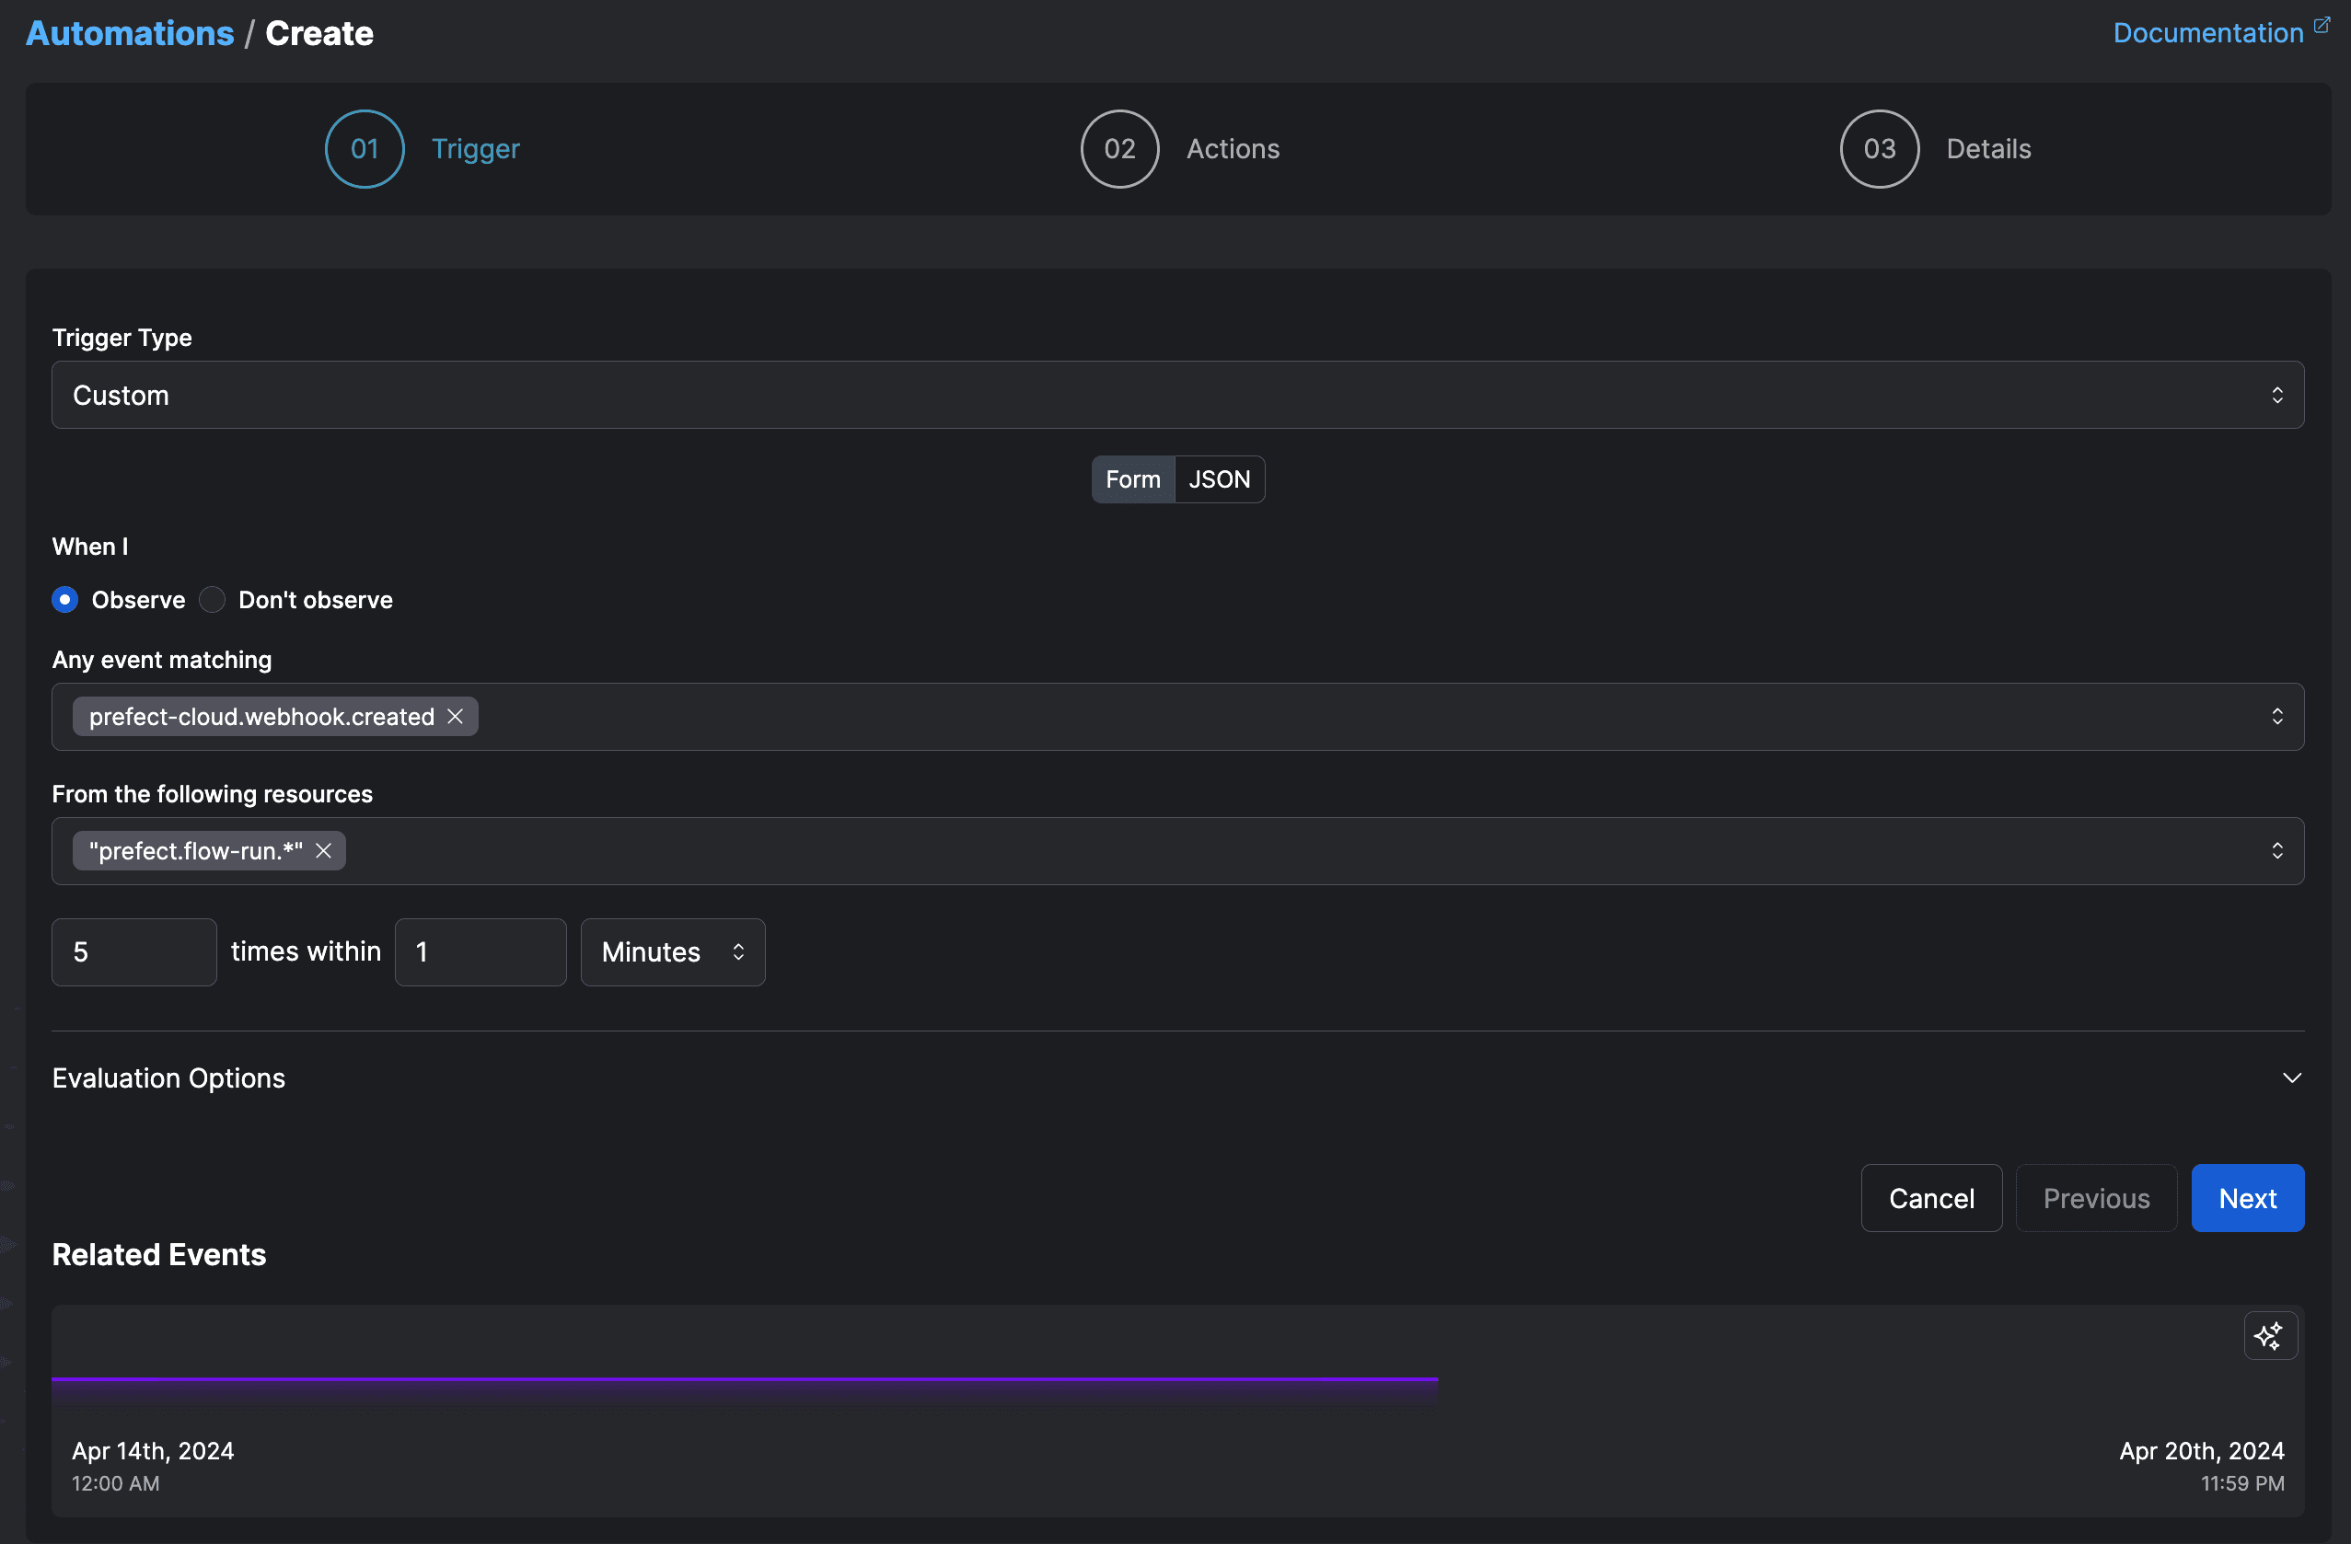
Task: Click the step 02 Actions circle
Action: [1119, 149]
